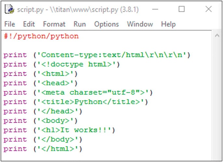Image resolution: width=223 pixels, height=162 pixels.
Task: Open the Window menu
Action: point(140,24)
